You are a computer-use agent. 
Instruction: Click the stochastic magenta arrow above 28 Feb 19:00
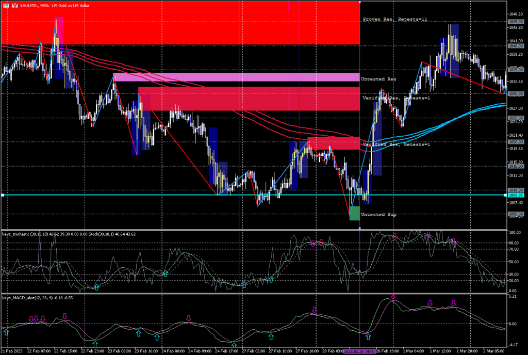(x=395, y=236)
